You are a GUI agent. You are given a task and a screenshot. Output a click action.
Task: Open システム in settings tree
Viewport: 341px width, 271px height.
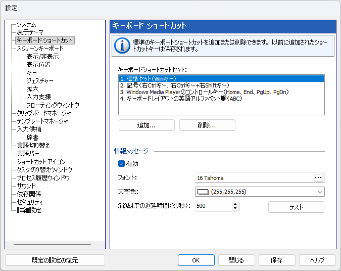pyautogui.click(x=27, y=24)
